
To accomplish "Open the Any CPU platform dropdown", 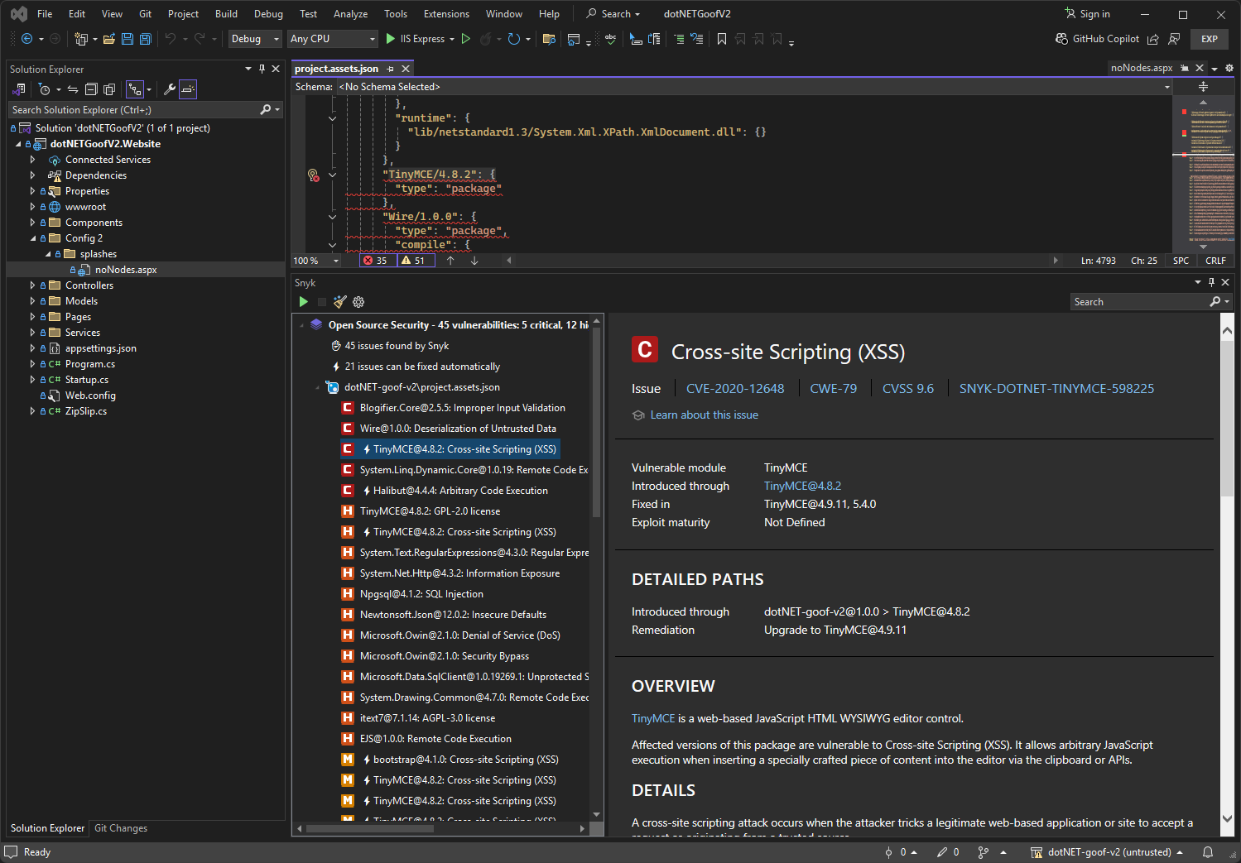I will [x=332, y=39].
